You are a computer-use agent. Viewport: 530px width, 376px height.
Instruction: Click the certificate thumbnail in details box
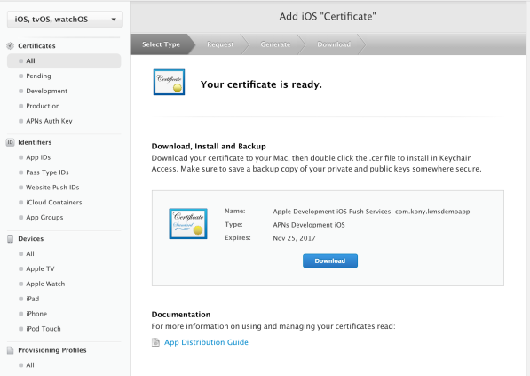tap(188, 224)
